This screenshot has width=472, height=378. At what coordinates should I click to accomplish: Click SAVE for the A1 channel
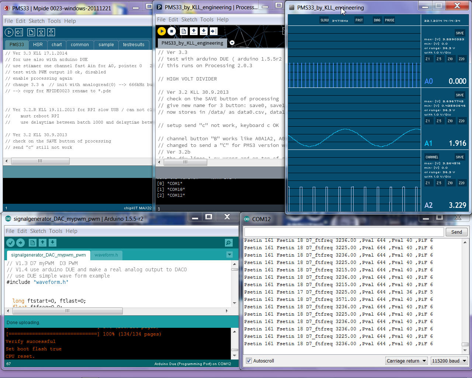click(x=459, y=95)
